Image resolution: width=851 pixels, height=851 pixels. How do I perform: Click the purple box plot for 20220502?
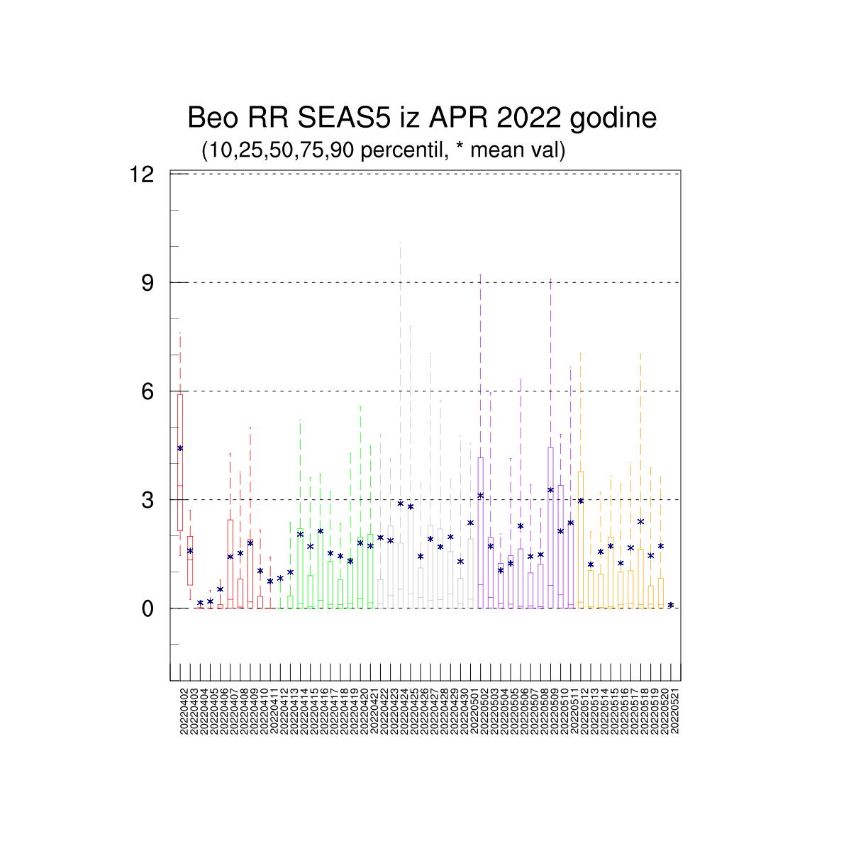coord(481,532)
